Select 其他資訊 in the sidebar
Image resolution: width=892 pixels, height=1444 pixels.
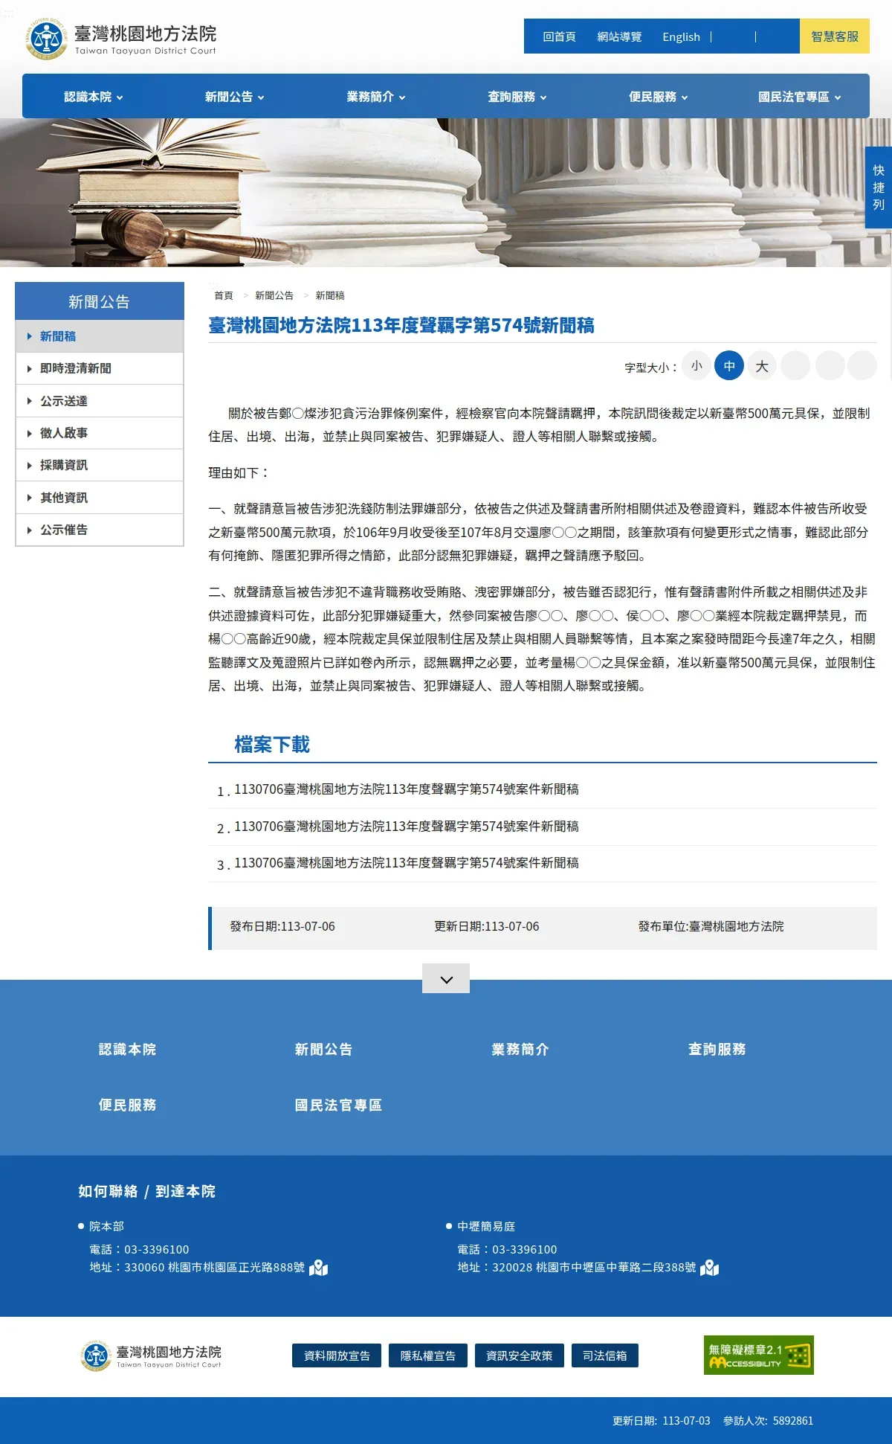[100, 498]
